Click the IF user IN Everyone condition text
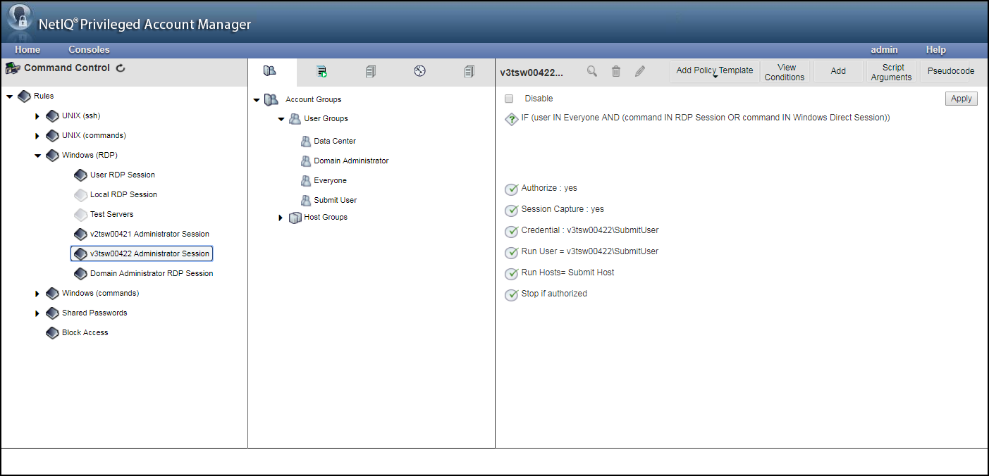The width and height of the screenshot is (989, 476). tap(706, 118)
